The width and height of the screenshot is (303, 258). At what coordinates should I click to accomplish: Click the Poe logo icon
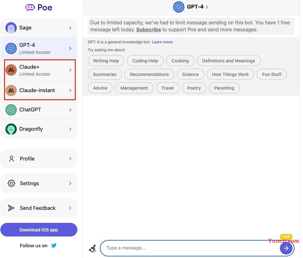pyautogui.click(x=30, y=8)
